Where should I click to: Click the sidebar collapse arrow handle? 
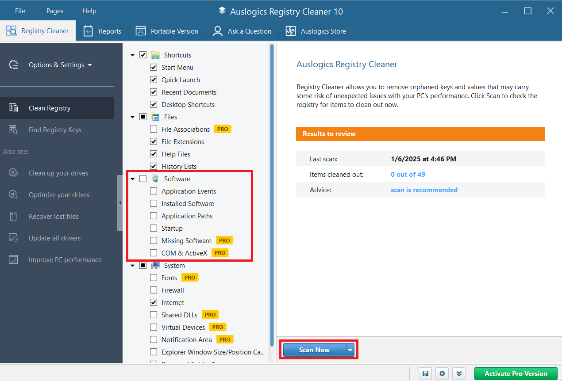click(x=119, y=202)
